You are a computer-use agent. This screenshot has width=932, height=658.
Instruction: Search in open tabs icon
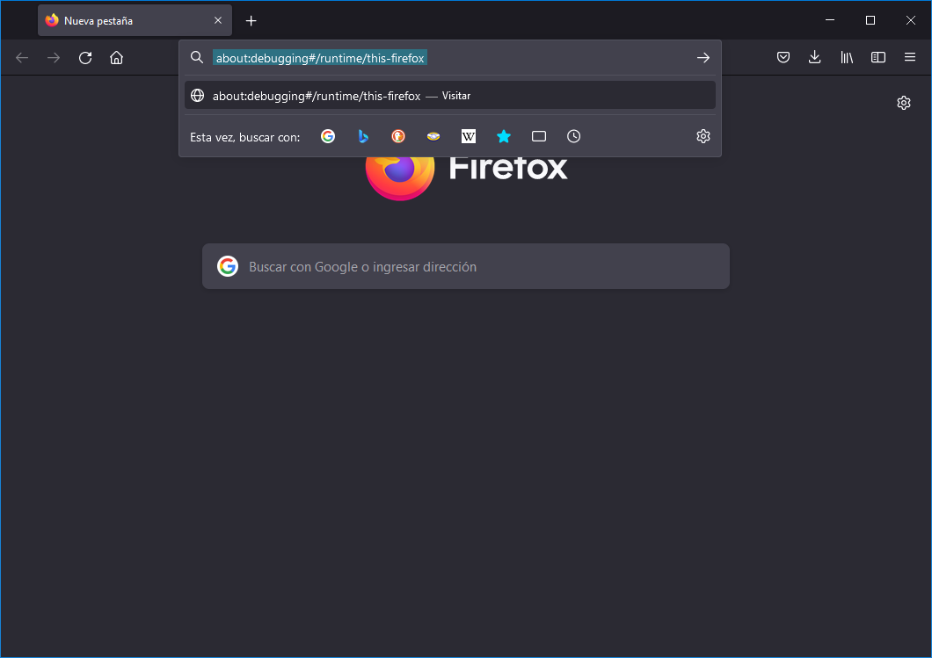538,136
